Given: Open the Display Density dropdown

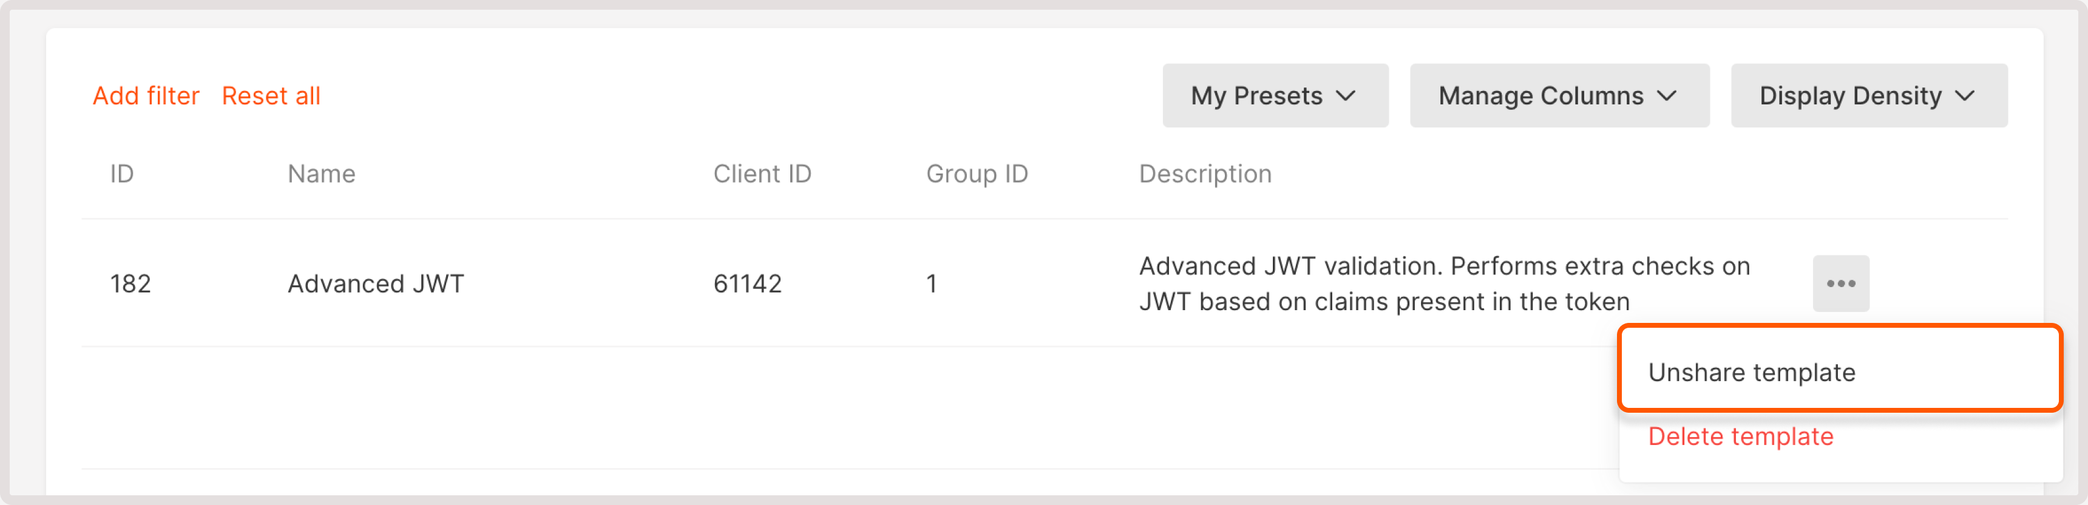Looking at the screenshot, I should point(1868,96).
